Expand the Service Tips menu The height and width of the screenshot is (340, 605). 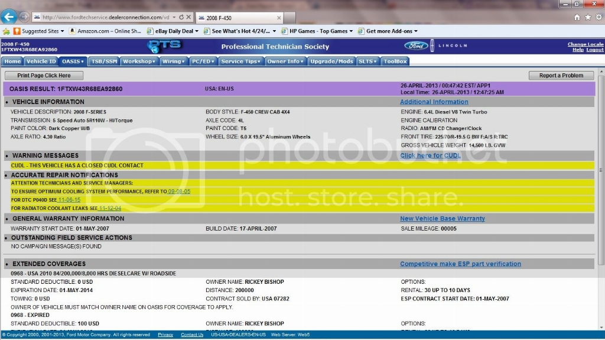(241, 61)
